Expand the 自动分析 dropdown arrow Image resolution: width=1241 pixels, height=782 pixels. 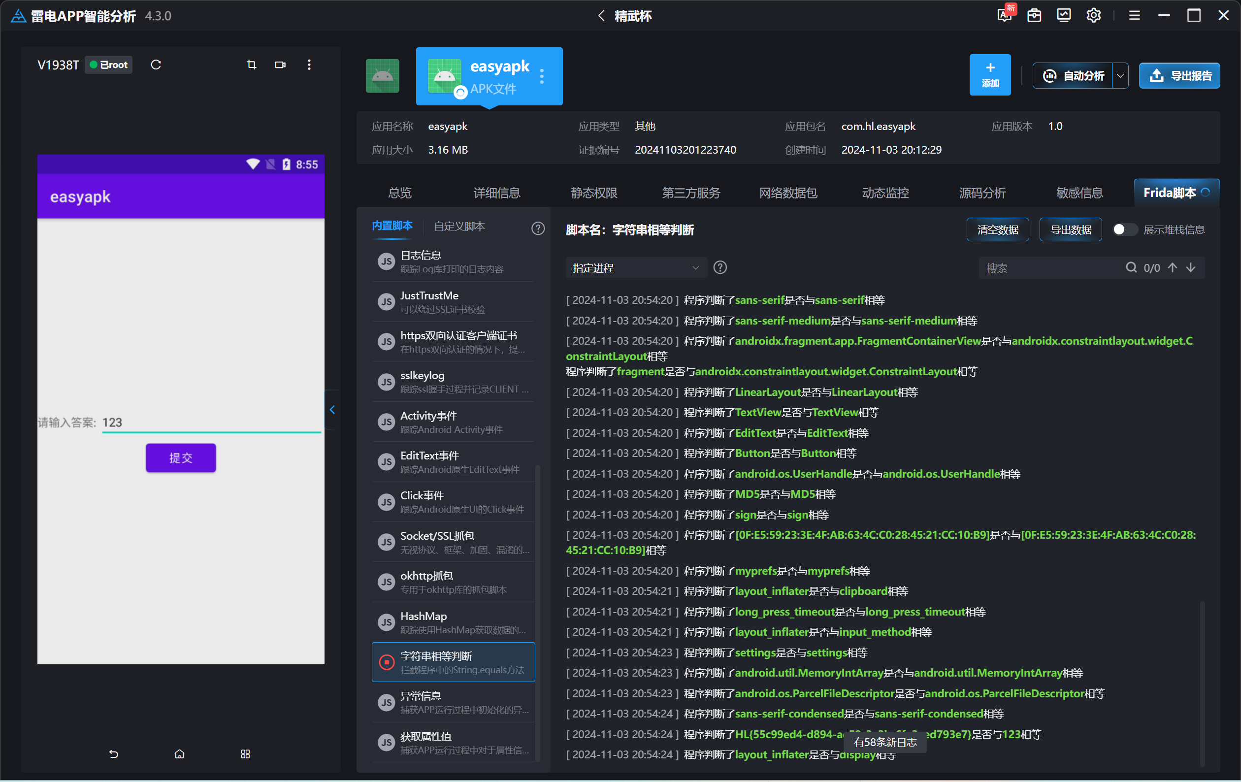1120,76
